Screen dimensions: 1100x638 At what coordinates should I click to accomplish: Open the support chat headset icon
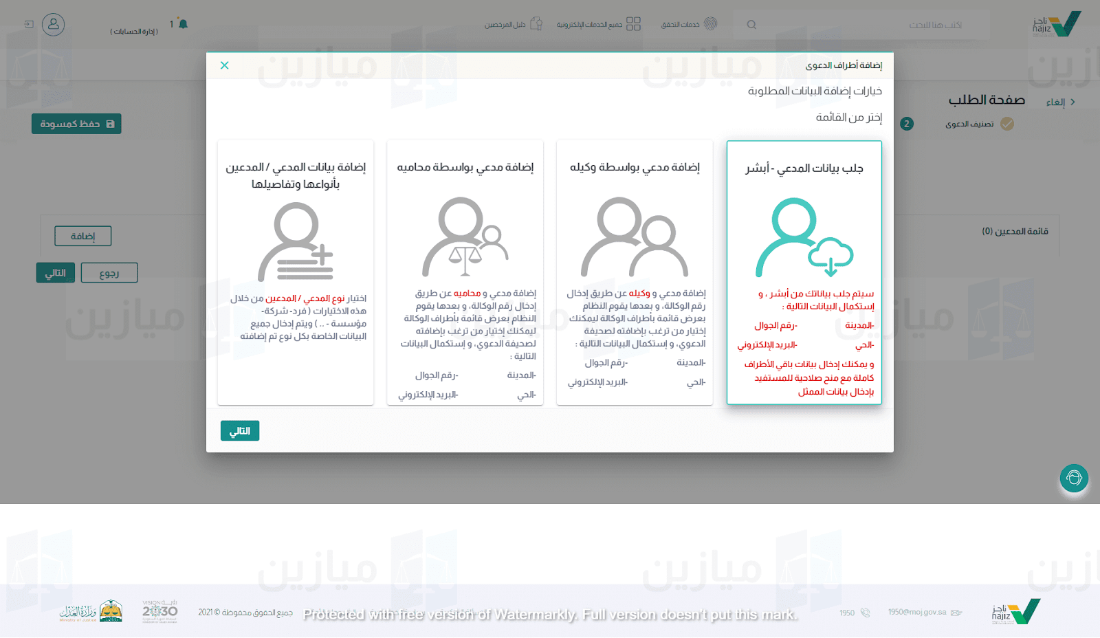pos(1074,478)
